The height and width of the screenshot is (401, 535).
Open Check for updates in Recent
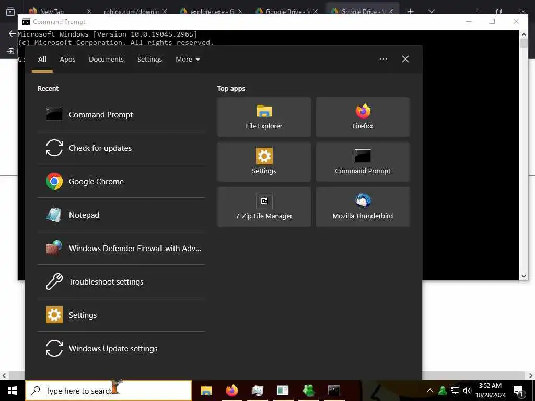point(121,148)
